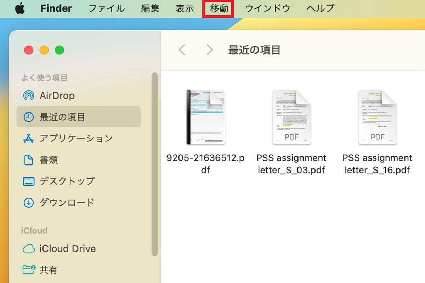The width and height of the screenshot is (425, 283).
Task: Open the 表示 menu
Action: (185, 8)
